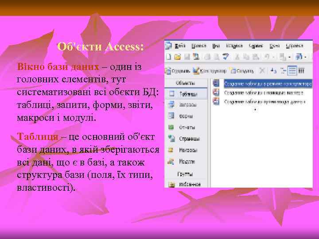
Task: Switch to Details view icon
Action: point(301,71)
